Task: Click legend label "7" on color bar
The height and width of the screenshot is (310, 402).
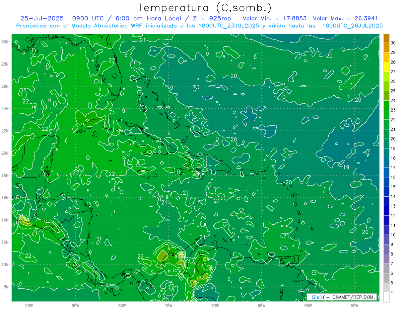Action: click(392, 264)
